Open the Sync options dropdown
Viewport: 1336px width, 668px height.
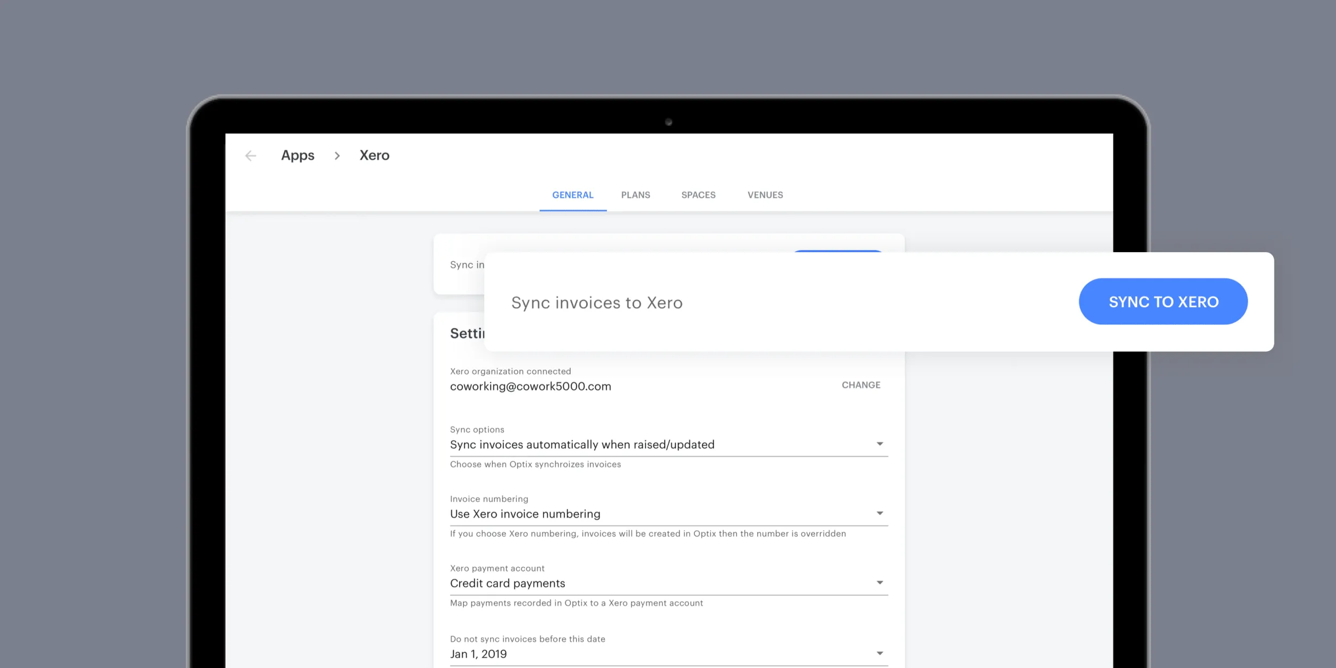(669, 445)
